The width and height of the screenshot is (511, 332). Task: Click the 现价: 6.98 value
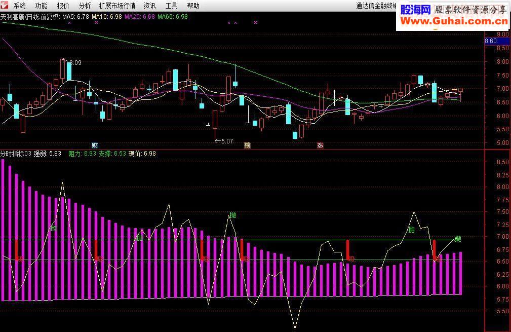pyautogui.click(x=142, y=154)
